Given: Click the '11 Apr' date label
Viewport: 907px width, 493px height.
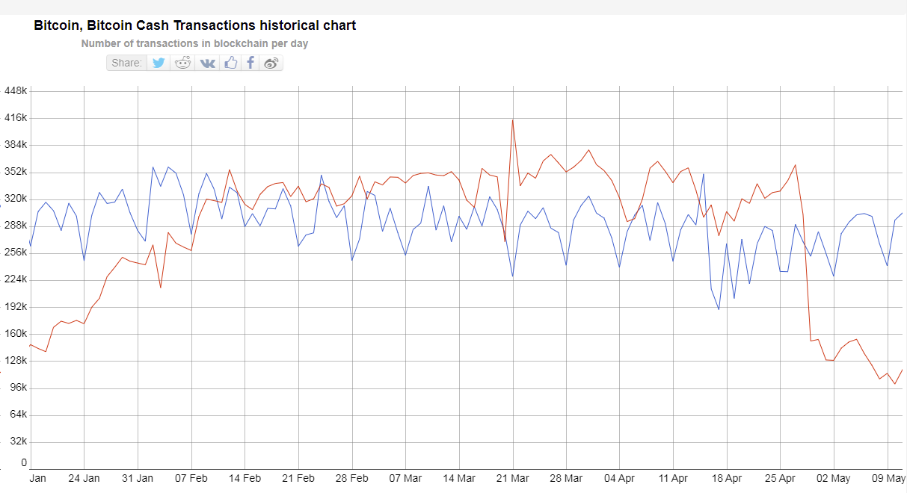Looking at the screenshot, I should point(673,478).
